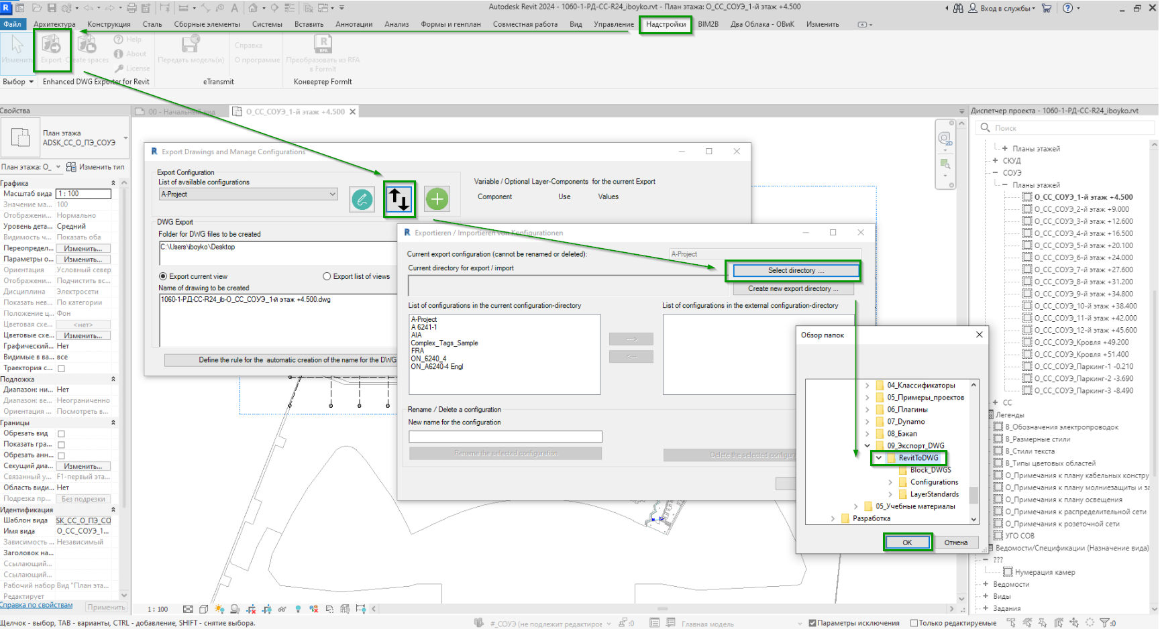Click the sun path icon in view control bar
Viewport: 1160px width, 629px height.
(x=219, y=609)
